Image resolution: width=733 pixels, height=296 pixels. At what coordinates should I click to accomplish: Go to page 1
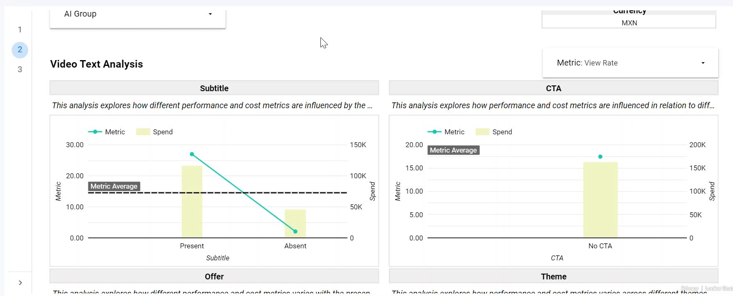[20, 29]
